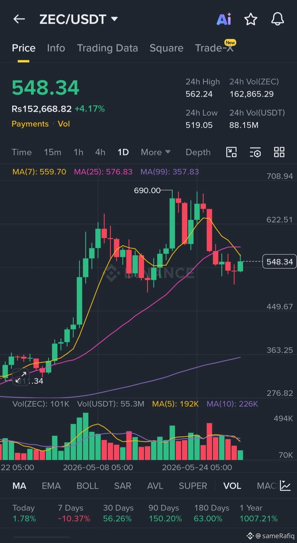The image size is (297, 543).
Task: Tap the 24h Low value 519.05
Action: click(199, 125)
